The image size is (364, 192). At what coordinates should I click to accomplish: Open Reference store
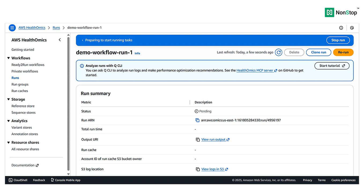coord(23,106)
